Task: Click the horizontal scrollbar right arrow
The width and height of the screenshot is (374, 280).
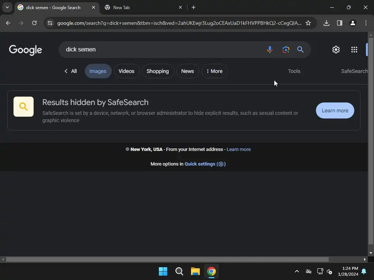Action: pos(365,259)
